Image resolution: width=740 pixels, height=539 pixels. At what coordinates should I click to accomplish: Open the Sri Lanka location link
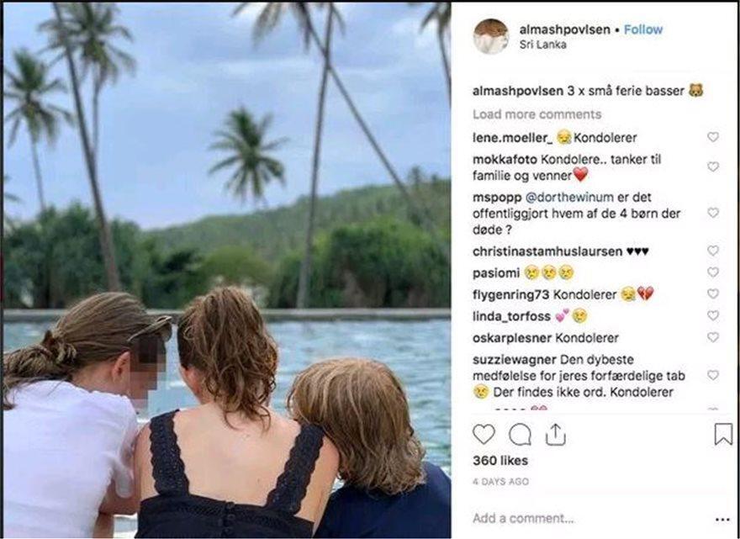pos(542,45)
